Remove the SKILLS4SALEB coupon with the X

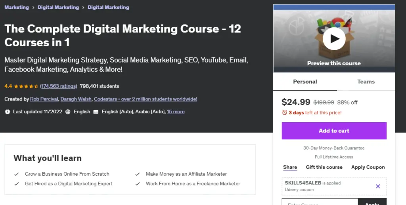pyautogui.click(x=378, y=186)
